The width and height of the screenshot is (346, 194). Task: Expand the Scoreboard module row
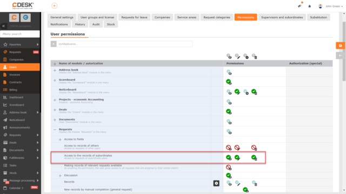point(55,80)
